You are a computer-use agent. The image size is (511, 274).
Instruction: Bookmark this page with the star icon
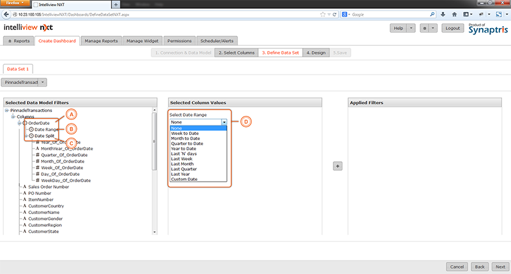point(323,14)
